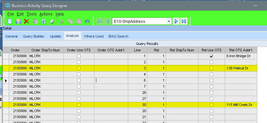The height and width of the screenshot is (123, 267).
Task: Click the blue Undo arrow icon
Action: [87, 21]
